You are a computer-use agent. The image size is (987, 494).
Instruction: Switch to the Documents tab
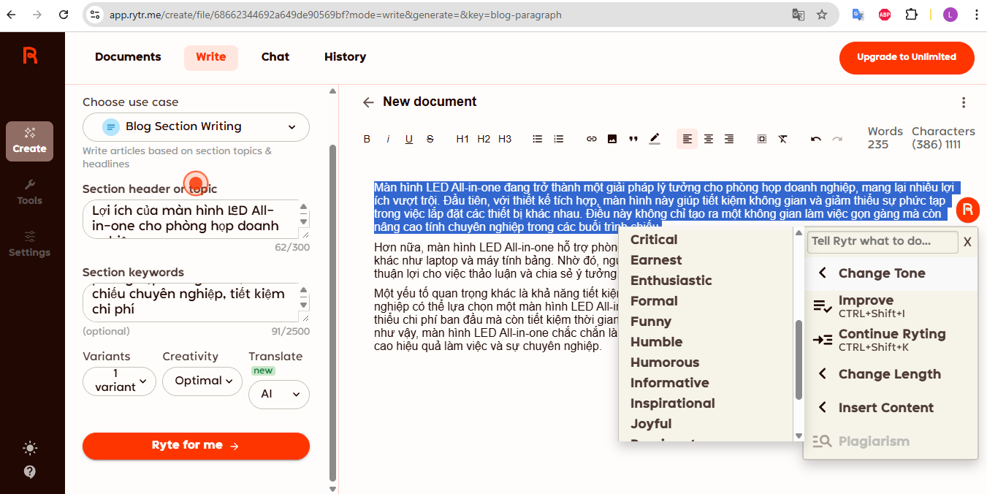pos(128,57)
